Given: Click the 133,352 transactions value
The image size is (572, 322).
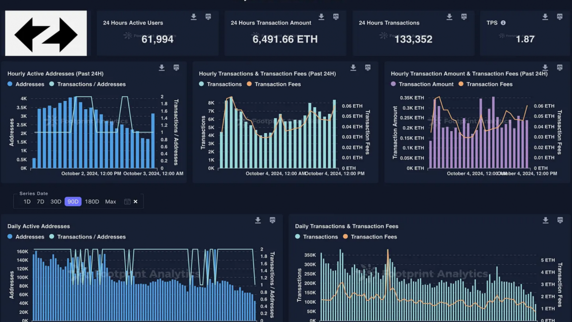Looking at the screenshot, I should (x=413, y=39).
